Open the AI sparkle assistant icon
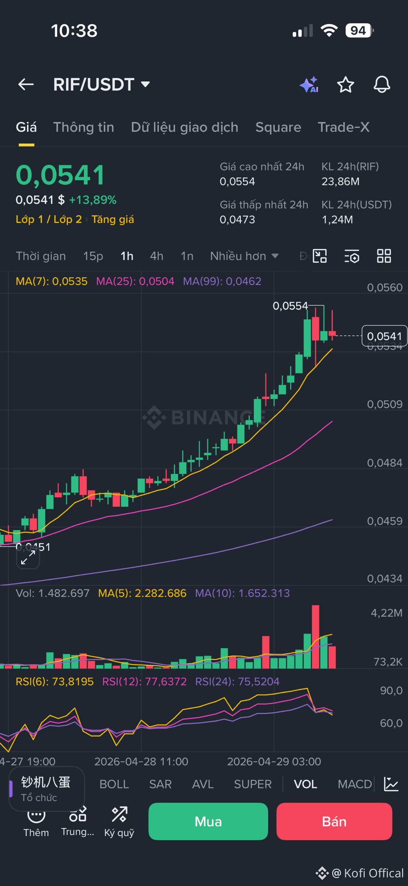 (x=309, y=85)
